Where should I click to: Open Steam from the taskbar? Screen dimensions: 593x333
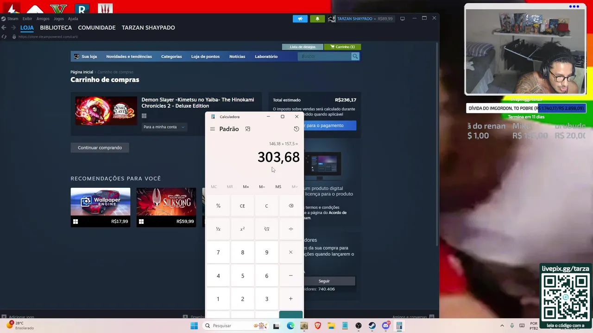372,326
